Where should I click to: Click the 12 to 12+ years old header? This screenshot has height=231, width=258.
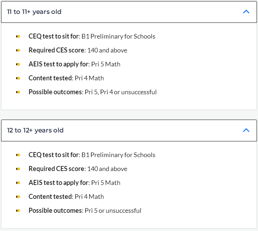pos(129,130)
